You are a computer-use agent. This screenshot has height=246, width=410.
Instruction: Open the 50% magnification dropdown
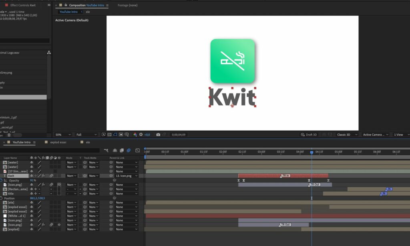click(x=63, y=135)
